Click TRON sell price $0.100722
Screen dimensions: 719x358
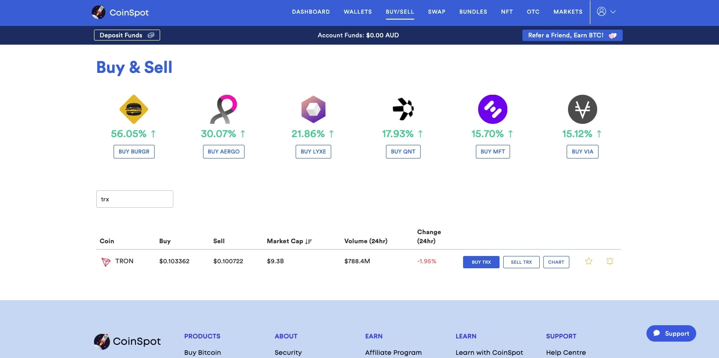(x=228, y=261)
